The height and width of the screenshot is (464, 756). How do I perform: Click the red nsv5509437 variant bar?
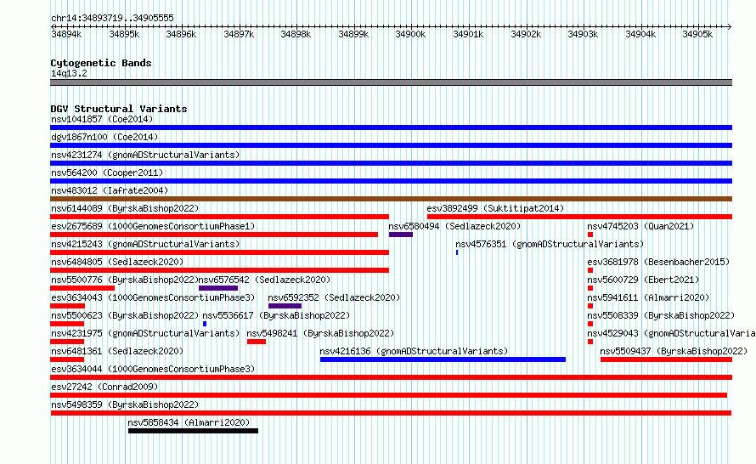pos(666,359)
